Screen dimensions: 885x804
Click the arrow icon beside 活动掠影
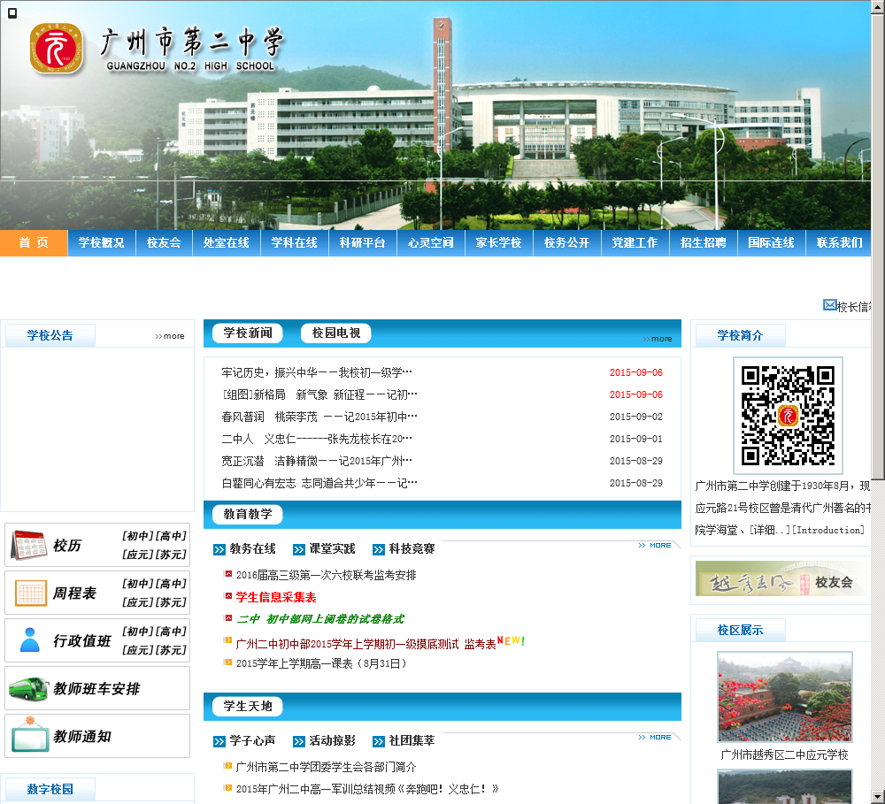[x=298, y=741]
